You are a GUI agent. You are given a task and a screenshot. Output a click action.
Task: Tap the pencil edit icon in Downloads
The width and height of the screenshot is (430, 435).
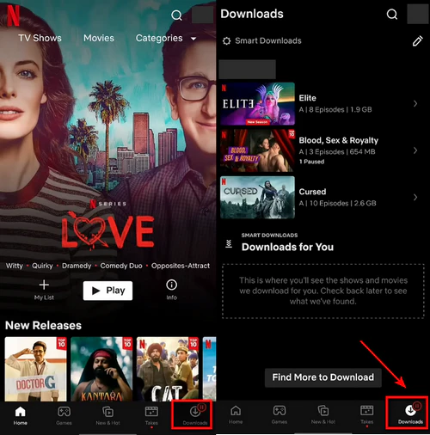click(x=417, y=40)
